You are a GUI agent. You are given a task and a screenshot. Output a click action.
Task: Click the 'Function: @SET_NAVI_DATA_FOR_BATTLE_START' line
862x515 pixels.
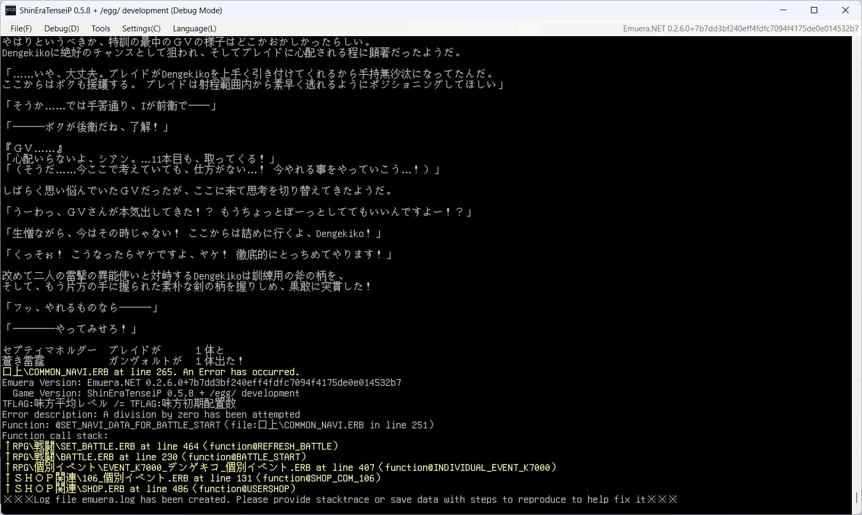pyautogui.click(x=218, y=425)
